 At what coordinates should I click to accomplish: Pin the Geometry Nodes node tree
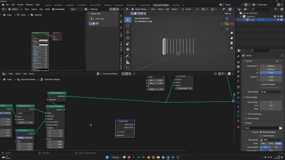tap(134, 74)
